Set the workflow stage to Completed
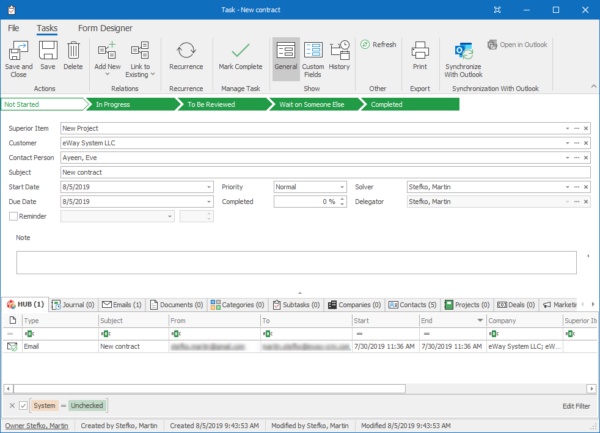600x433 pixels. (387, 104)
